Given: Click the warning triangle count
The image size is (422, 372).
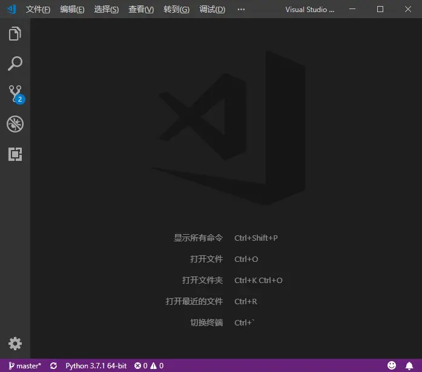Looking at the screenshot, I should pyautogui.click(x=157, y=365).
